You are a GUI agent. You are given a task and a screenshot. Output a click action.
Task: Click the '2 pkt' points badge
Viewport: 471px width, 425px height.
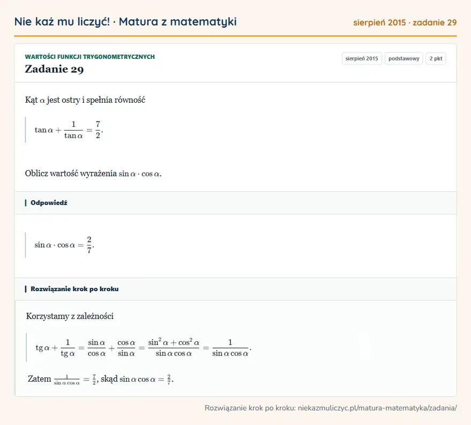pos(436,58)
